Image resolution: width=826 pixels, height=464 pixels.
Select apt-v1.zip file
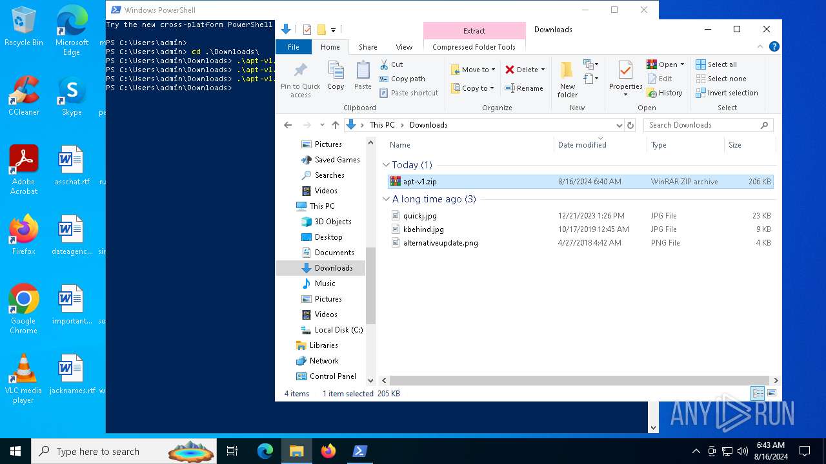pyautogui.click(x=580, y=182)
